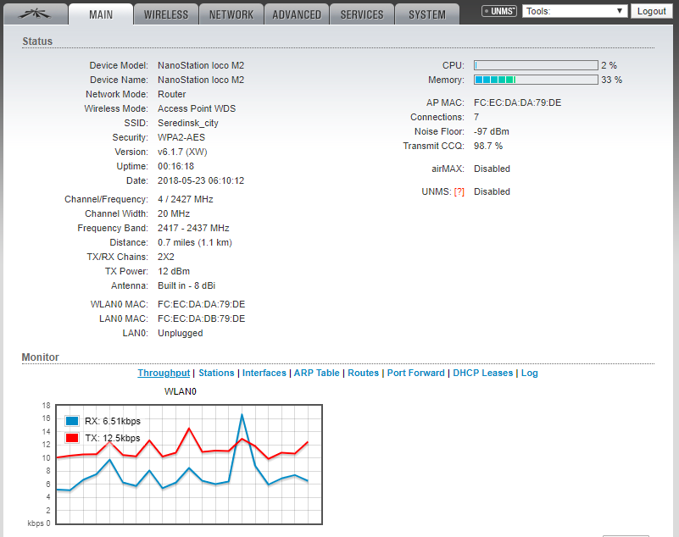Screen dimensions: 679x537
Task: Switch to the SYSTEM tab
Action: pos(427,14)
